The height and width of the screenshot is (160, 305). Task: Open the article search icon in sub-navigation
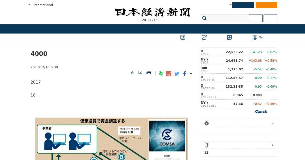pos(230,37)
